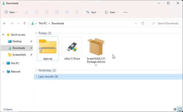183x112 pixels.
Task: Go up one folder level arrow
Action: pos(24,23)
